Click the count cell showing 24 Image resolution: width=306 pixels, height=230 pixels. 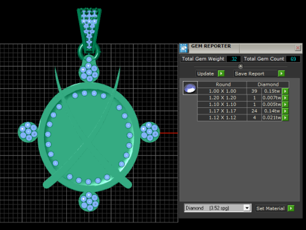[254, 111]
